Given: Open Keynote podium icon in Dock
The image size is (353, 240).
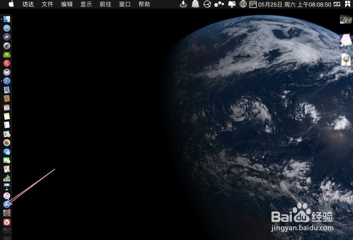Looking at the screenshot, I should point(7,187).
